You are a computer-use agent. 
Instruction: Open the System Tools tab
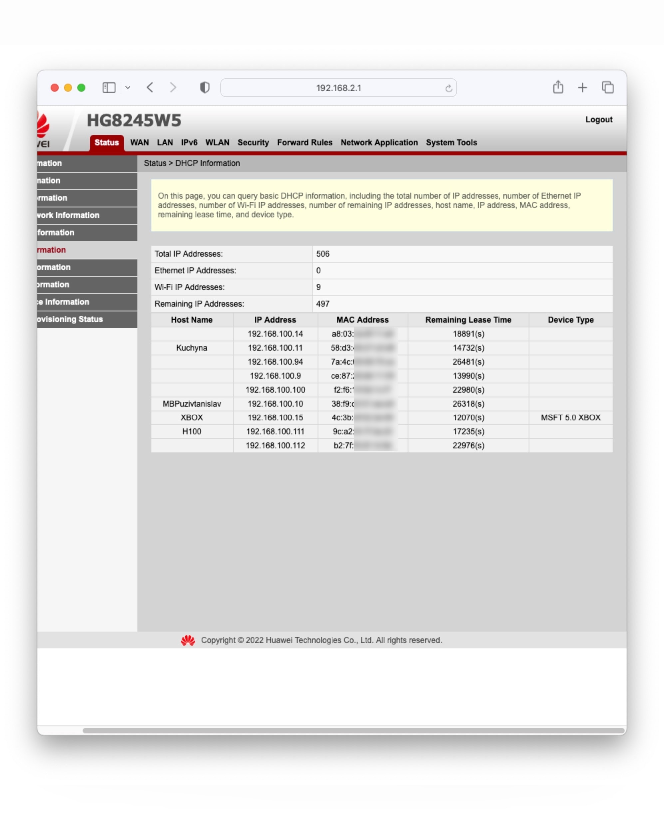[451, 143]
